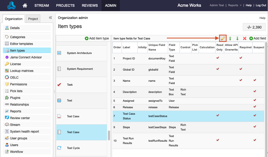The height and width of the screenshot is (157, 268).
Task: Click Suspect check for Release row
Action: pyautogui.click(x=255, y=106)
